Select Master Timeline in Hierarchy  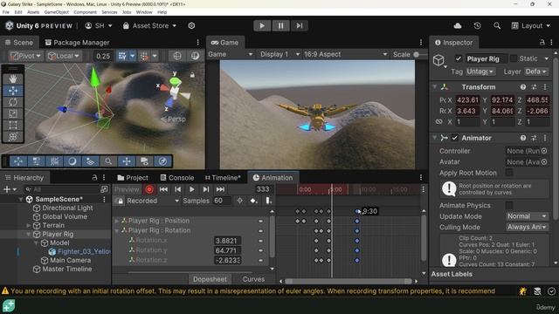[67, 269]
